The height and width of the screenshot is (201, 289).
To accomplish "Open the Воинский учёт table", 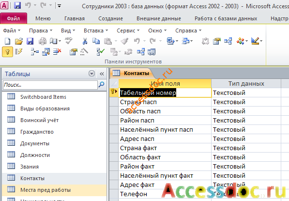I will (x=54, y=120).
